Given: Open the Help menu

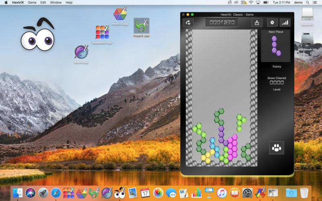Looking at the screenshot, I should coord(69,2).
